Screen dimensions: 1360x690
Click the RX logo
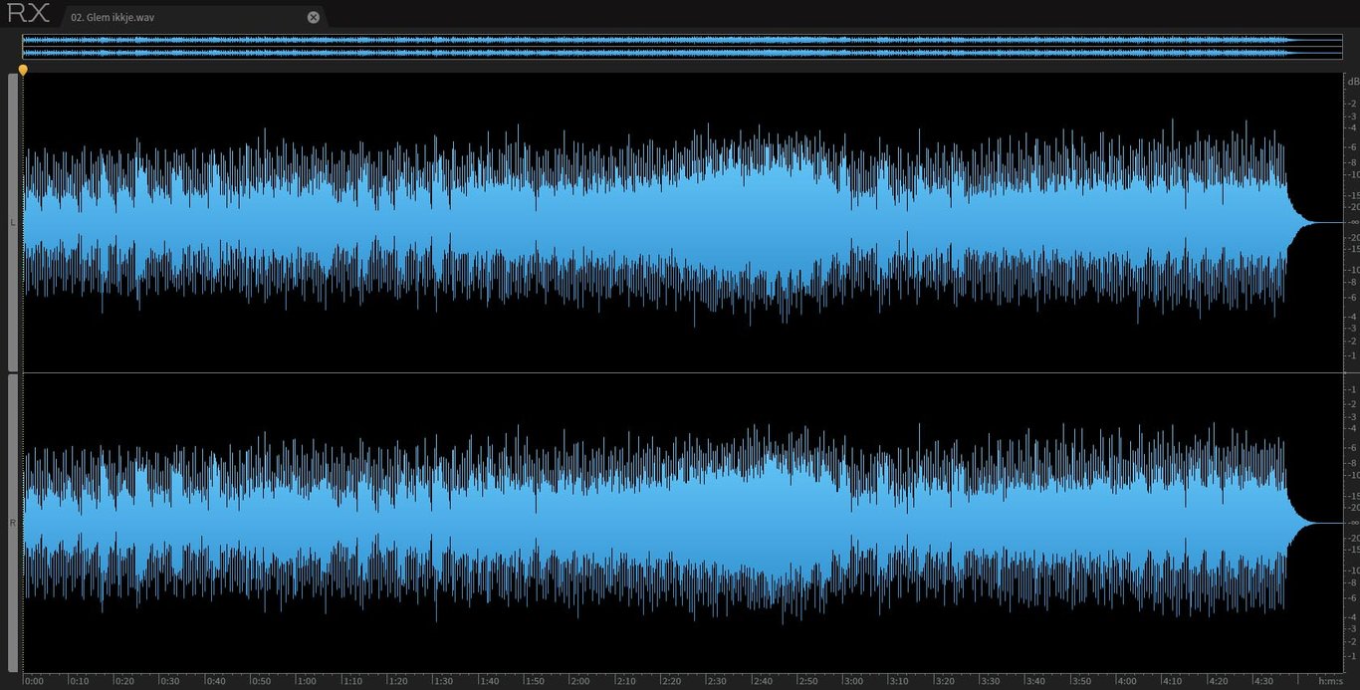tap(27, 14)
